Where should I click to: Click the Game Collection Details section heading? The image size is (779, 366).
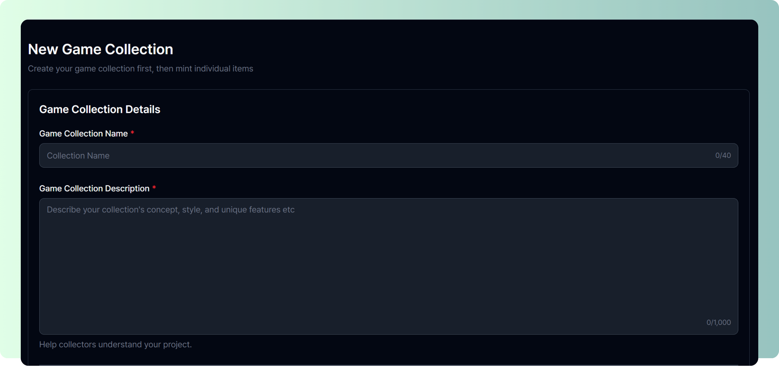coord(99,109)
